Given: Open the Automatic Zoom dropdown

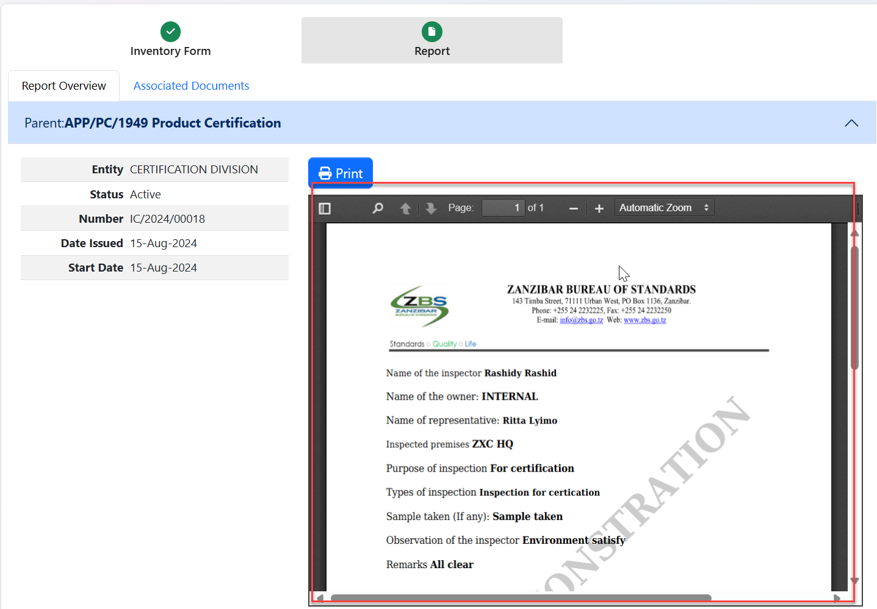Looking at the screenshot, I should (x=664, y=208).
